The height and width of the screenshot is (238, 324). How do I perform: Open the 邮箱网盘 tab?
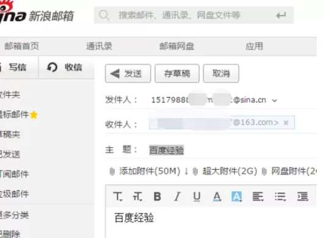177,46
